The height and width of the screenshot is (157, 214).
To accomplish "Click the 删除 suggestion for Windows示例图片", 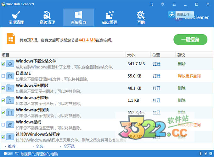I will 182,88.
